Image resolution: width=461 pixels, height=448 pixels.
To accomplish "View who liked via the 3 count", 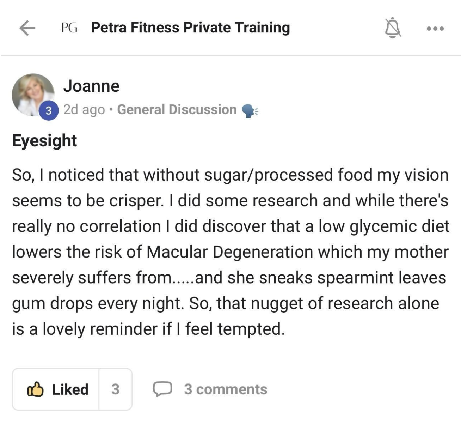I will (x=115, y=389).
